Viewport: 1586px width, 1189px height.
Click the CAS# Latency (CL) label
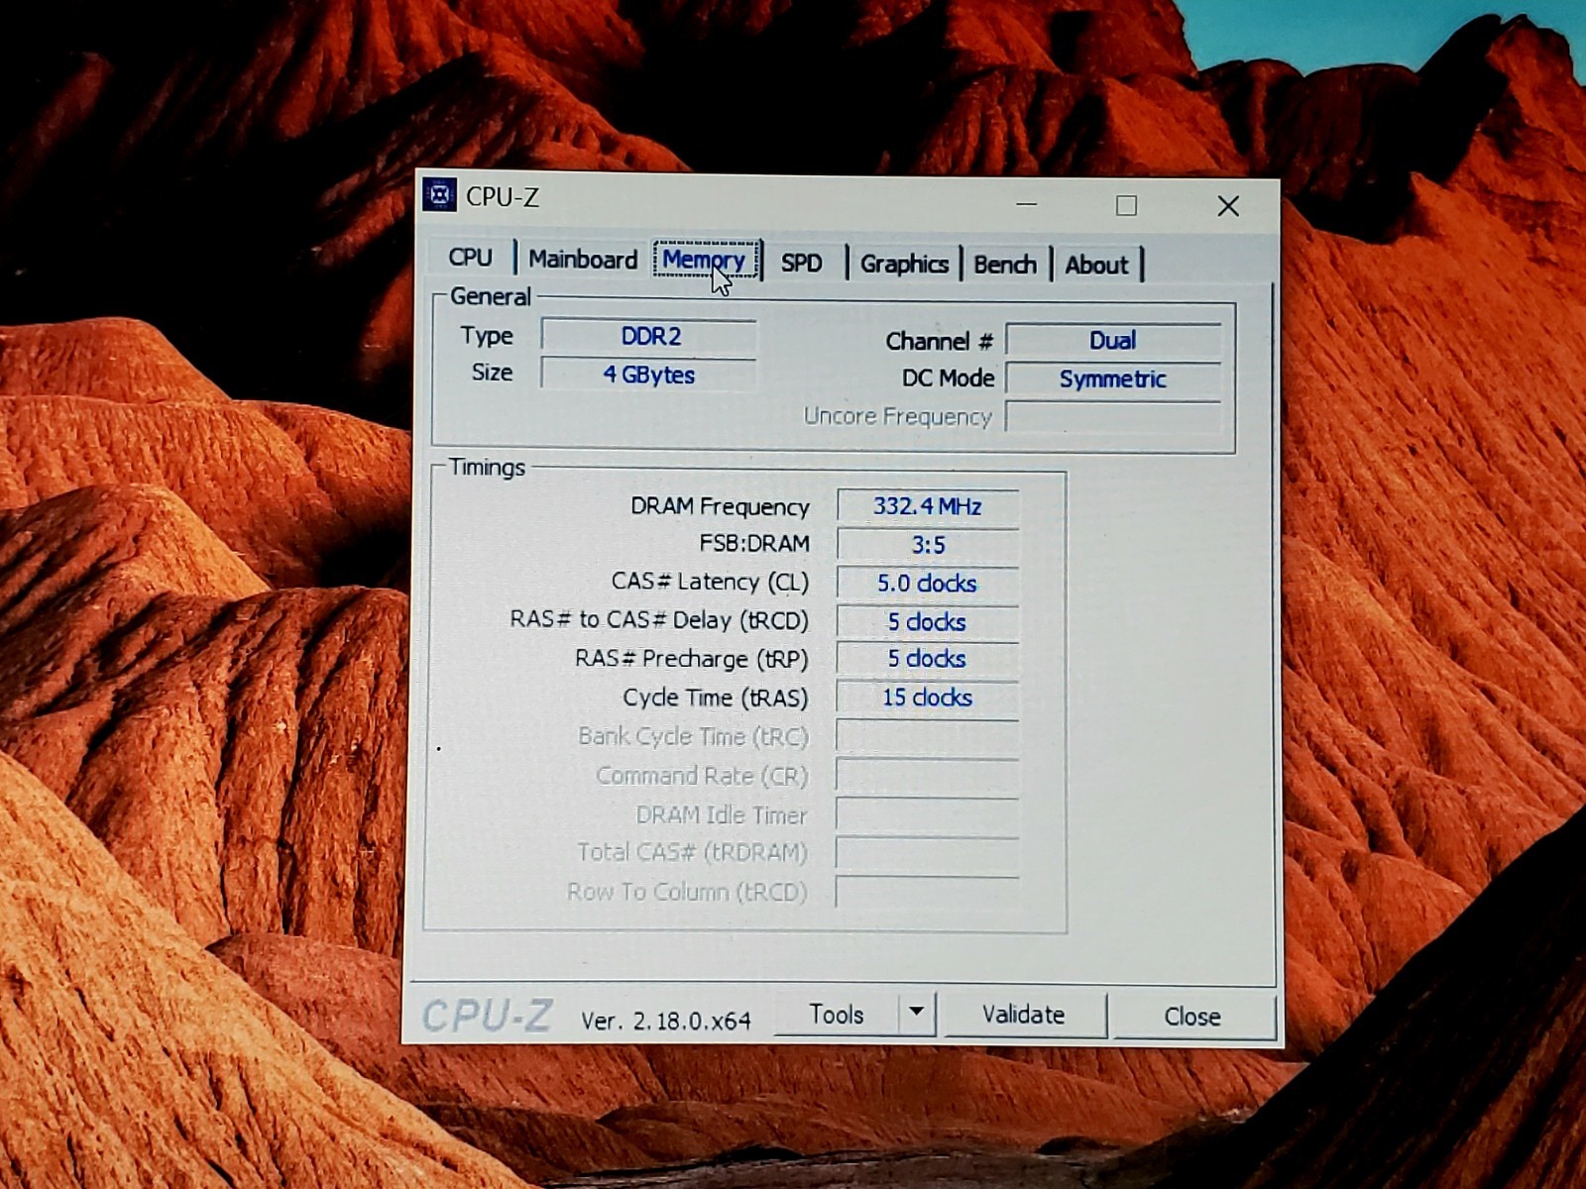click(710, 582)
